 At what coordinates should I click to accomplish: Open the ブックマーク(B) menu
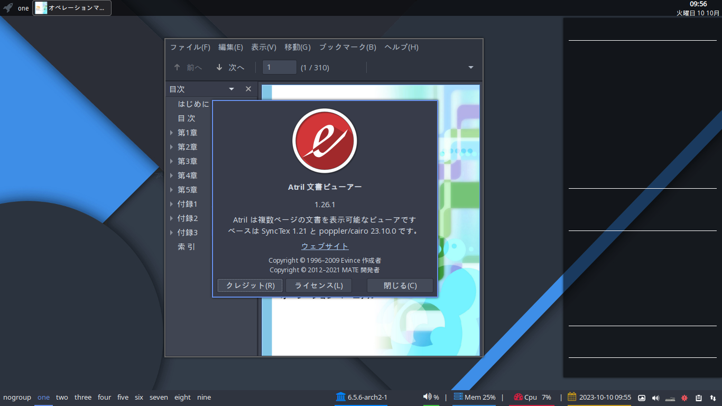(348, 47)
